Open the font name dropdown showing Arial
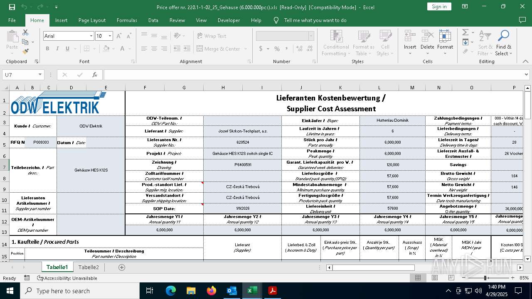Image resolution: width=532 pixels, height=299 pixels. (91, 36)
